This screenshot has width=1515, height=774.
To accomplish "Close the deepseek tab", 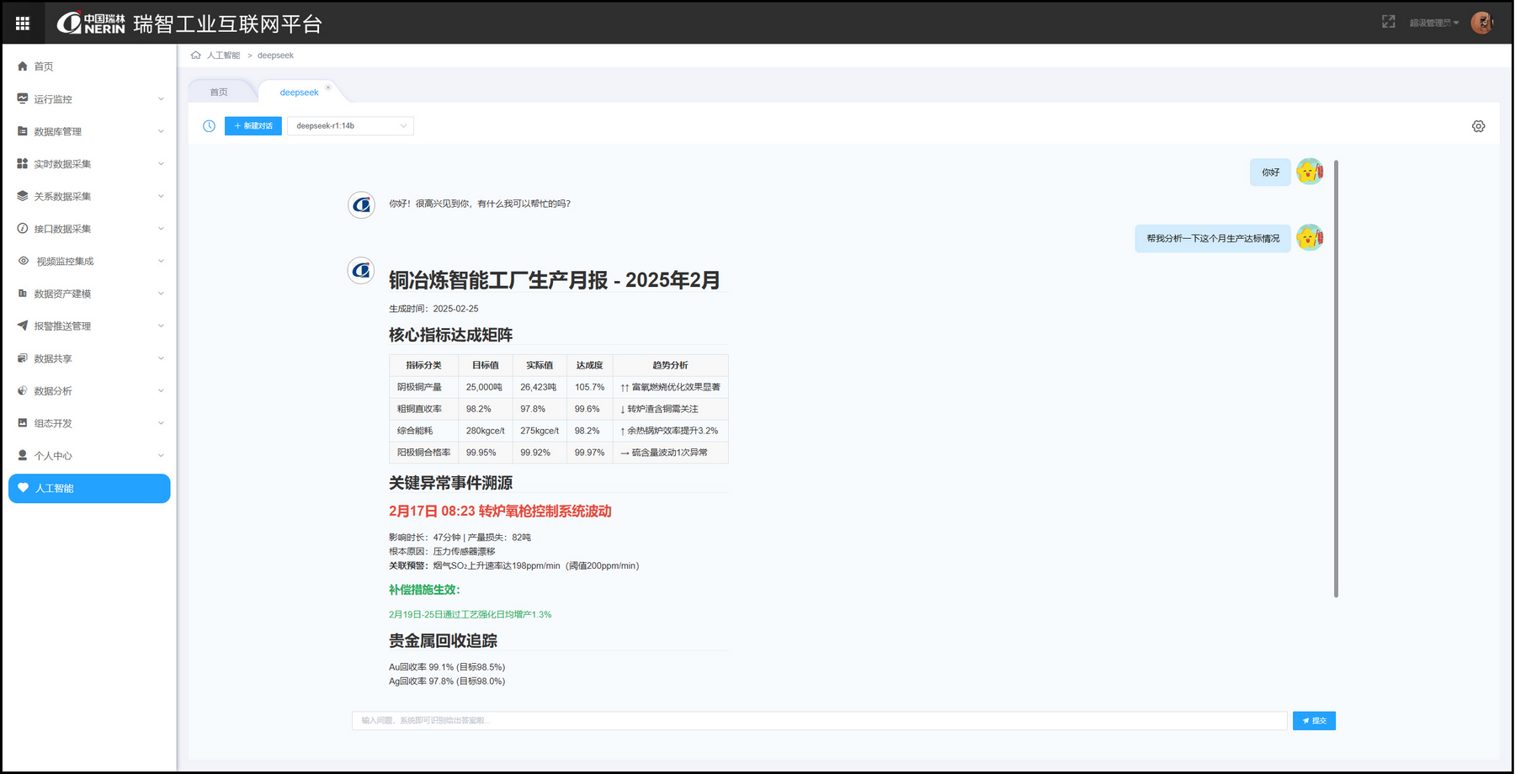I will coord(328,87).
